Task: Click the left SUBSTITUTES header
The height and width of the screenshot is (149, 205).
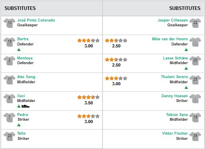Action: 20,8
